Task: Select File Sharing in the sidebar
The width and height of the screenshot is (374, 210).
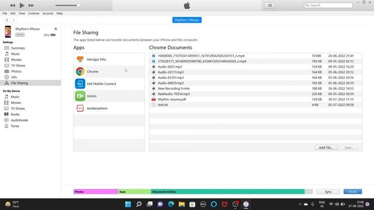Action: pyautogui.click(x=30, y=83)
